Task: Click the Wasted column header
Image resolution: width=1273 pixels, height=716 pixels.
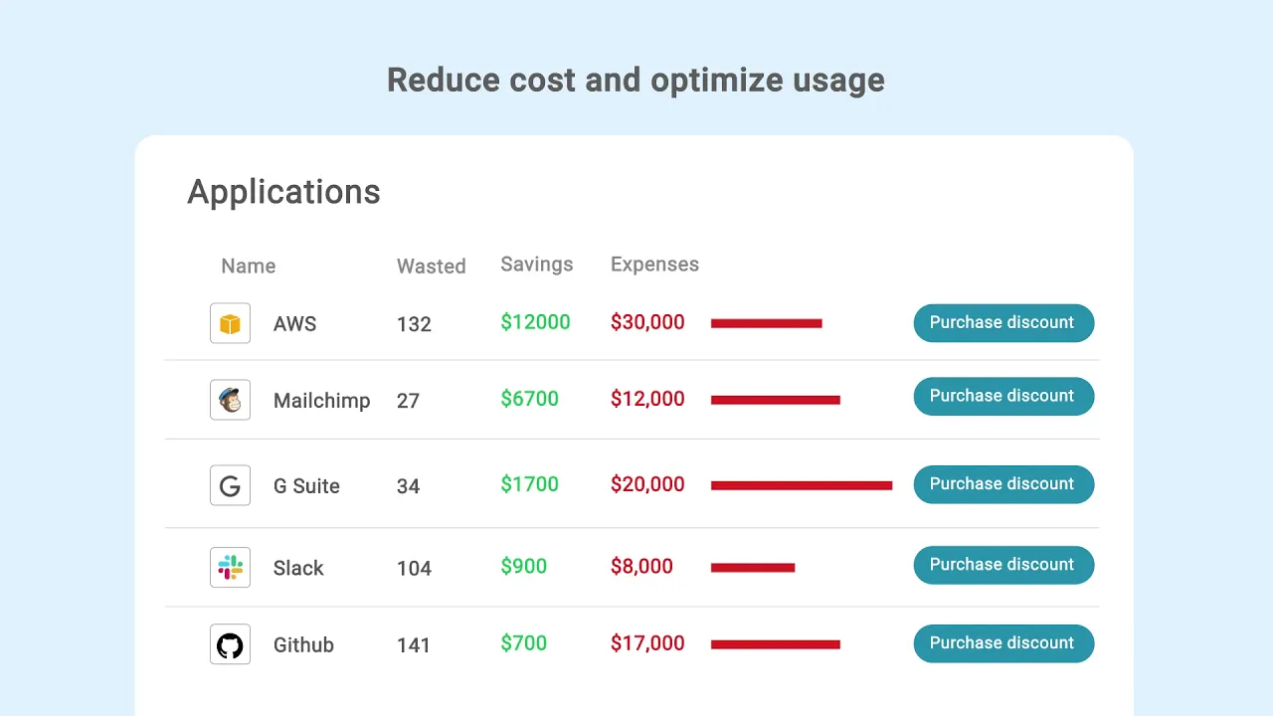Action: (431, 266)
